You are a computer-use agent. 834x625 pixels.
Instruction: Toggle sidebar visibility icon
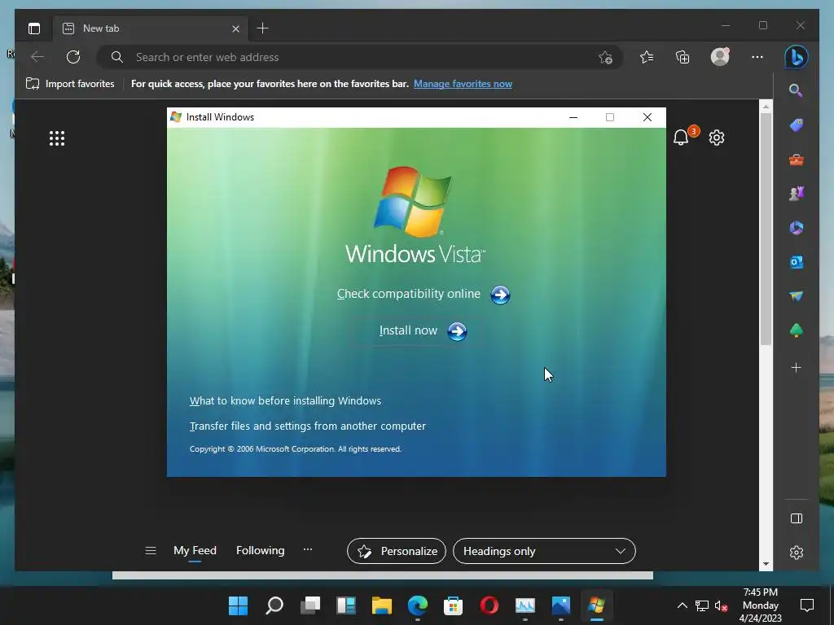(x=797, y=518)
